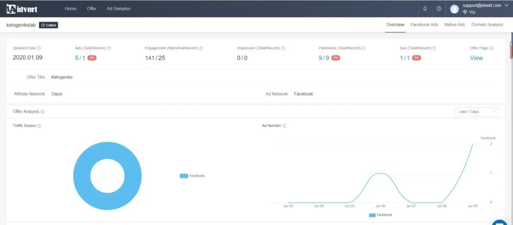Screen dimensions: 513x225
Task: Go to Home in the top navigation
Action: pyautogui.click(x=70, y=9)
